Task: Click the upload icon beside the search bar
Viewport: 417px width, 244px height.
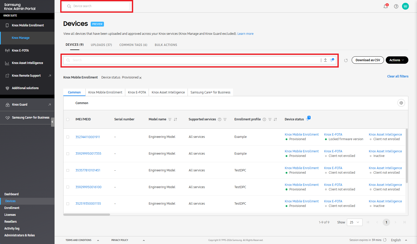Action: (325, 60)
